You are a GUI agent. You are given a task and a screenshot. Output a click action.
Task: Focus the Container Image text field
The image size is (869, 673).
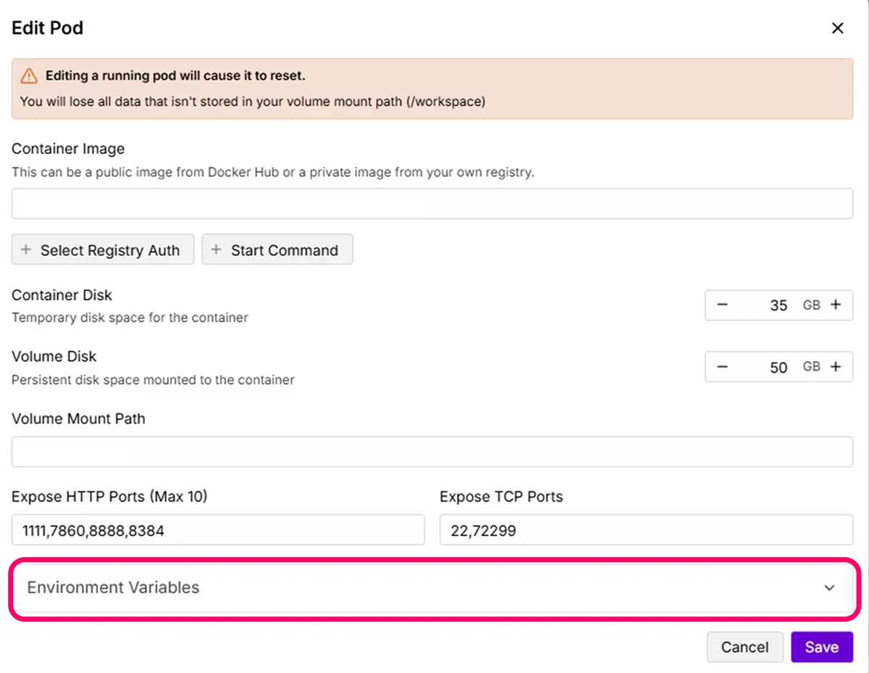tap(432, 204)
